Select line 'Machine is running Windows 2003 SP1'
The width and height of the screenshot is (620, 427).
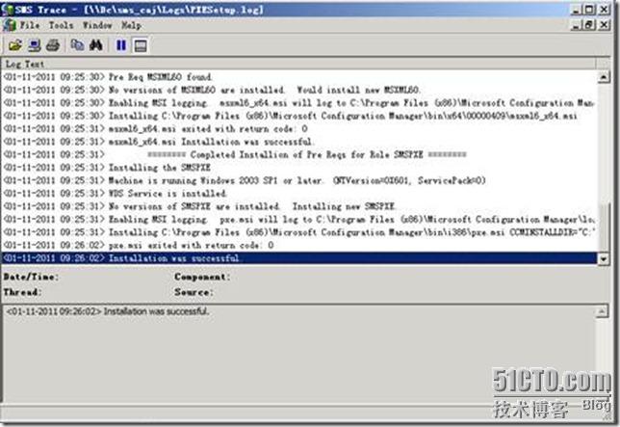click(299, 180)
